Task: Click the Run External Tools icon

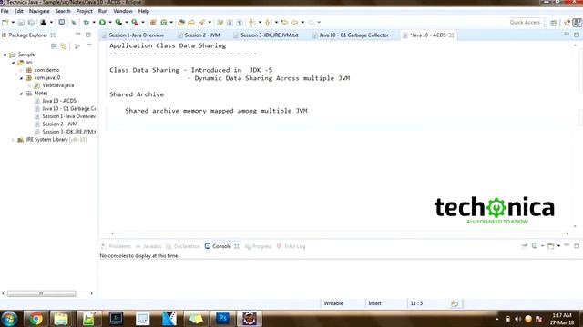Action: tap(135, 23)
